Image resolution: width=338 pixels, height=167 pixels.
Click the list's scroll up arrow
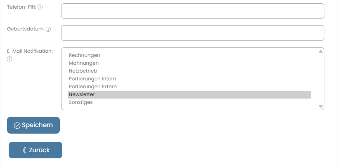click(x=321, y=51)
